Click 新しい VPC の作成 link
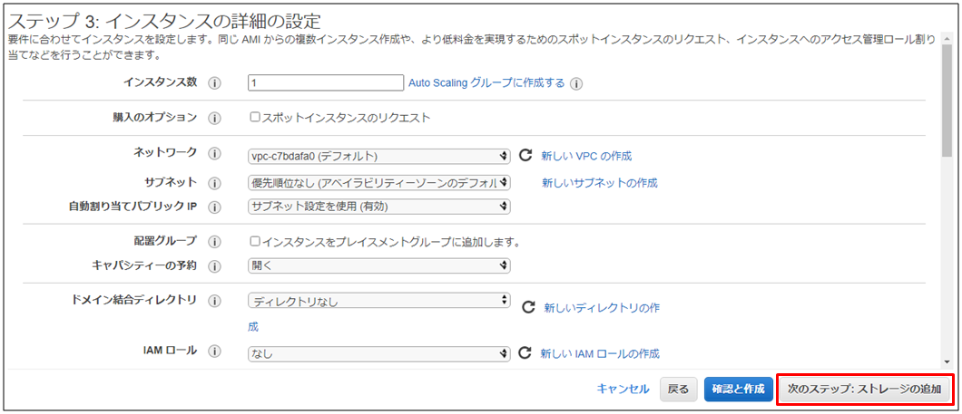This screenshot has width=962, height=414. click(x=586, y=156)
